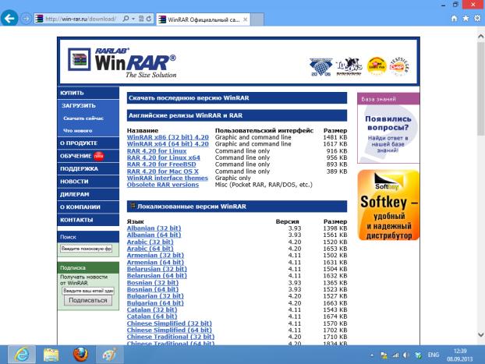
Task: Click the Albanian (32 bit) link
Action: pos(154,228)
